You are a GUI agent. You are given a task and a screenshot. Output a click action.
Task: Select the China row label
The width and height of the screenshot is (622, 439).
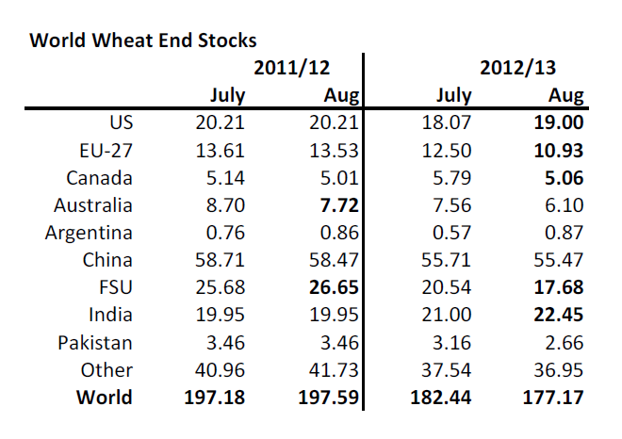tap(106, 260)
